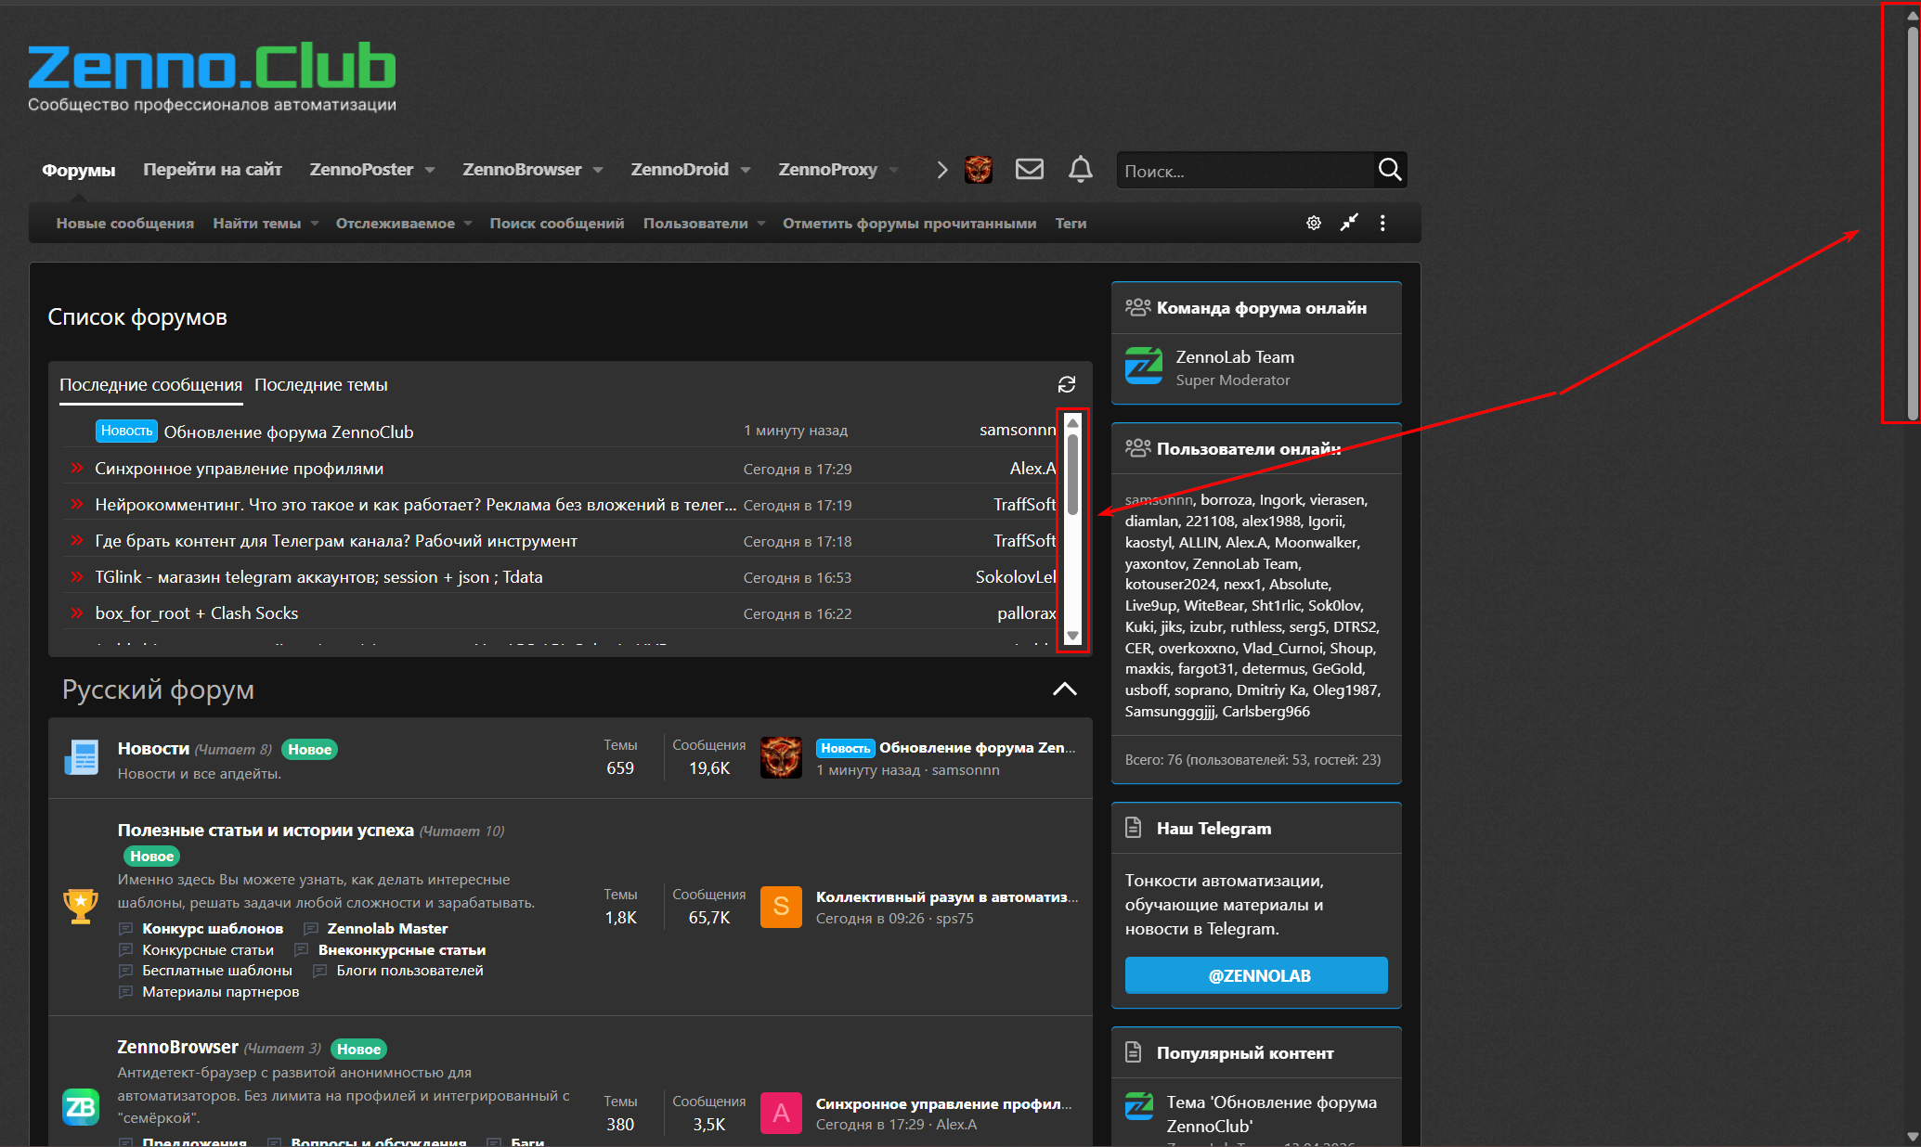Open the Блоги пользователей subforum link
1921x1147 pixels.
pyautogui.click(x=409, y=971)
